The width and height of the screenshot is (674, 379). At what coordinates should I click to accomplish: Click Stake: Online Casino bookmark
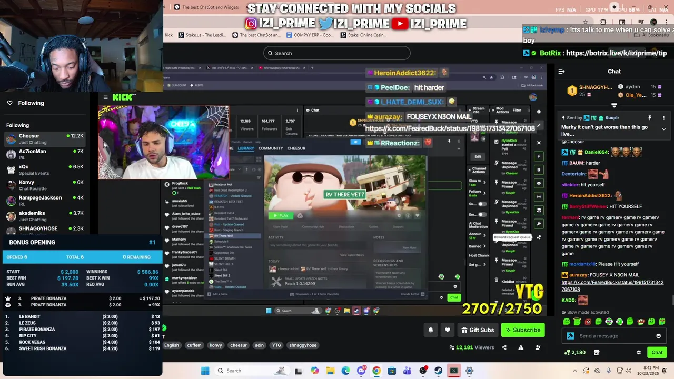point(363,35)
